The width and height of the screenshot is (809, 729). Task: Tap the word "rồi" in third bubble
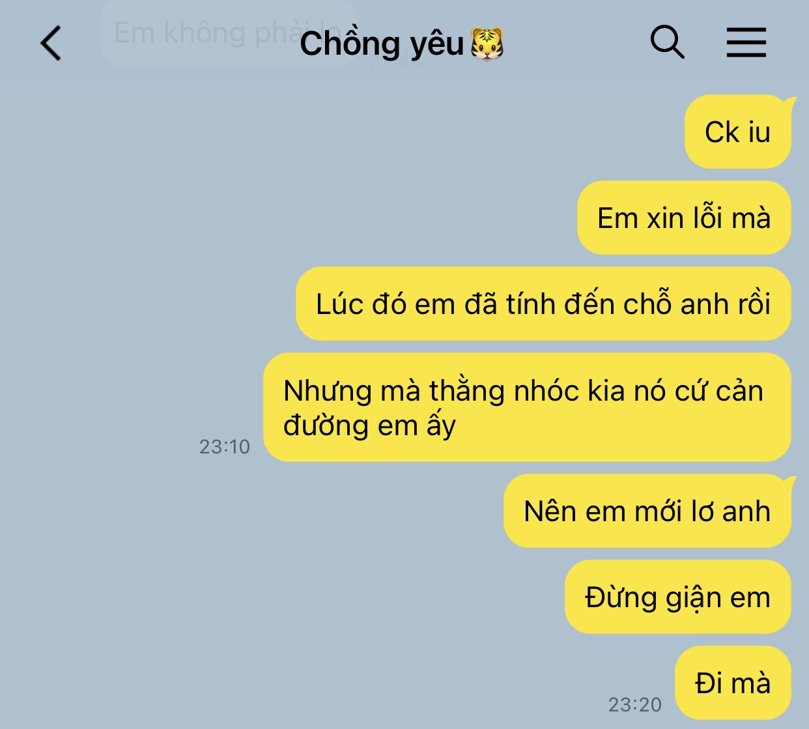(x=754, y=304)
